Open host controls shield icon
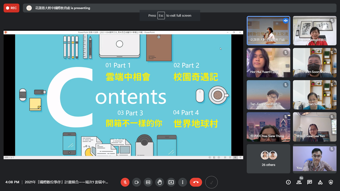This screenshot has width=340, height=191. tap(331, 182)
